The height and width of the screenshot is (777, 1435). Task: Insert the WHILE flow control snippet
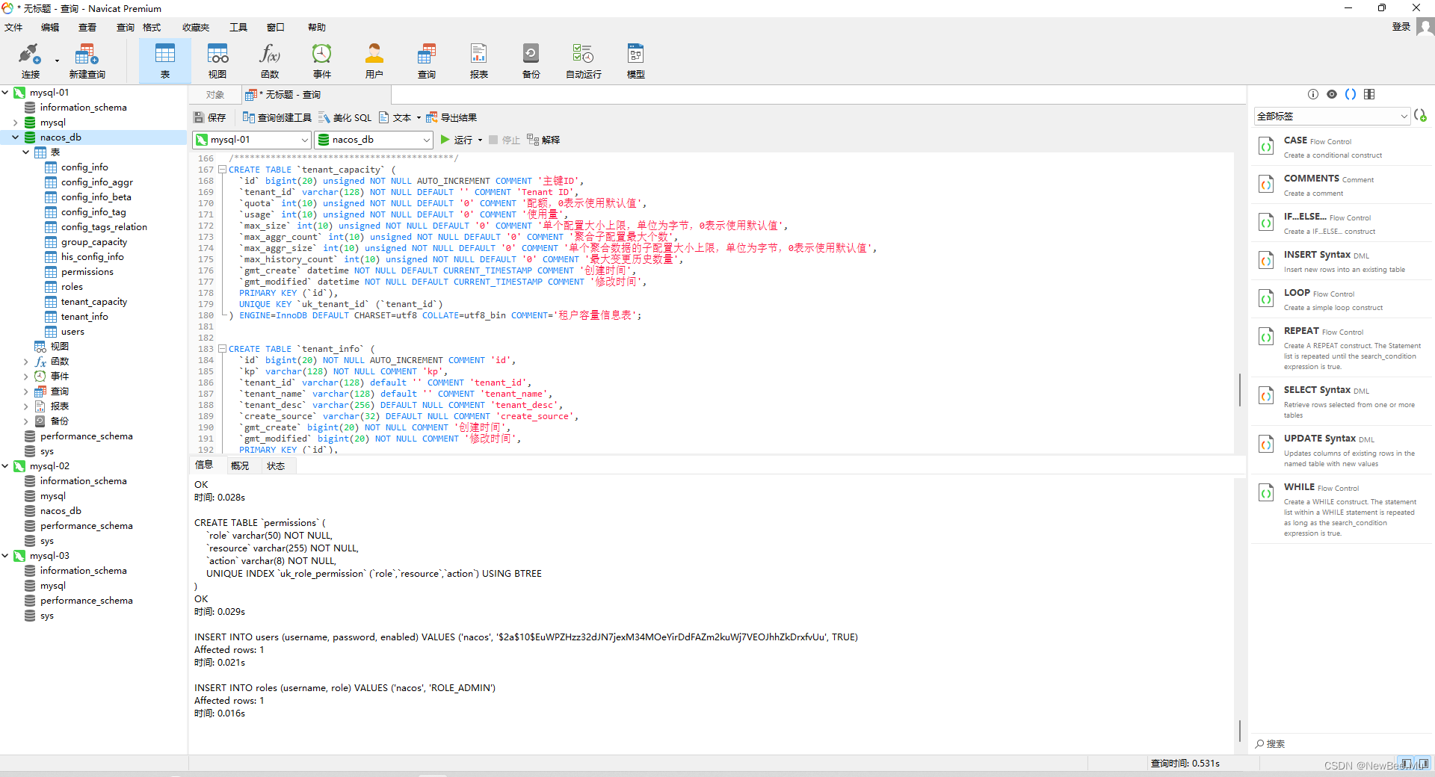(1341, 510)
